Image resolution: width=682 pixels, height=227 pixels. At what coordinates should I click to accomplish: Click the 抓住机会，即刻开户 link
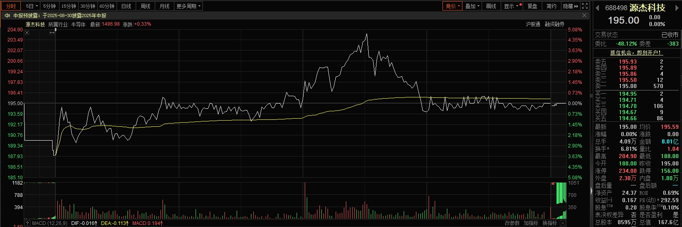(x=636, y=53)
